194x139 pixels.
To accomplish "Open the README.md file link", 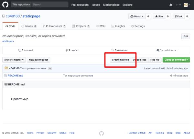I will (15, 75).
